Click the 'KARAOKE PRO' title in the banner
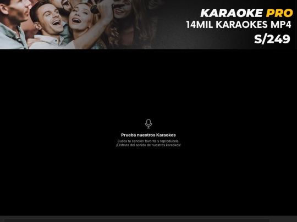Viewport: 297px width, 222px height. 246,13
